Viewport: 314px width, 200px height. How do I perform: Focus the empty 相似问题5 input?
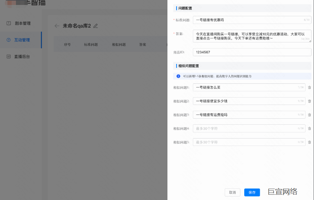(249, 142)
